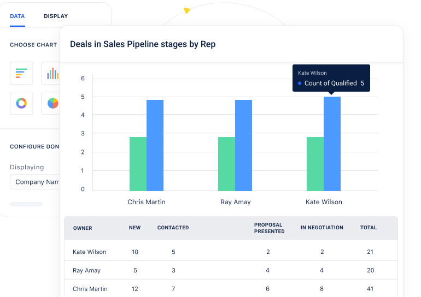Click the PROPOSAL PRESENTED column header
421x297 pixels.
(269, 228)
